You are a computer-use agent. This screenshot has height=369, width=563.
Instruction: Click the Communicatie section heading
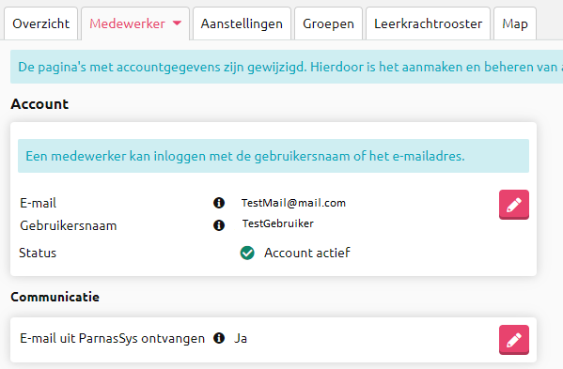click(x=55, y=297)
